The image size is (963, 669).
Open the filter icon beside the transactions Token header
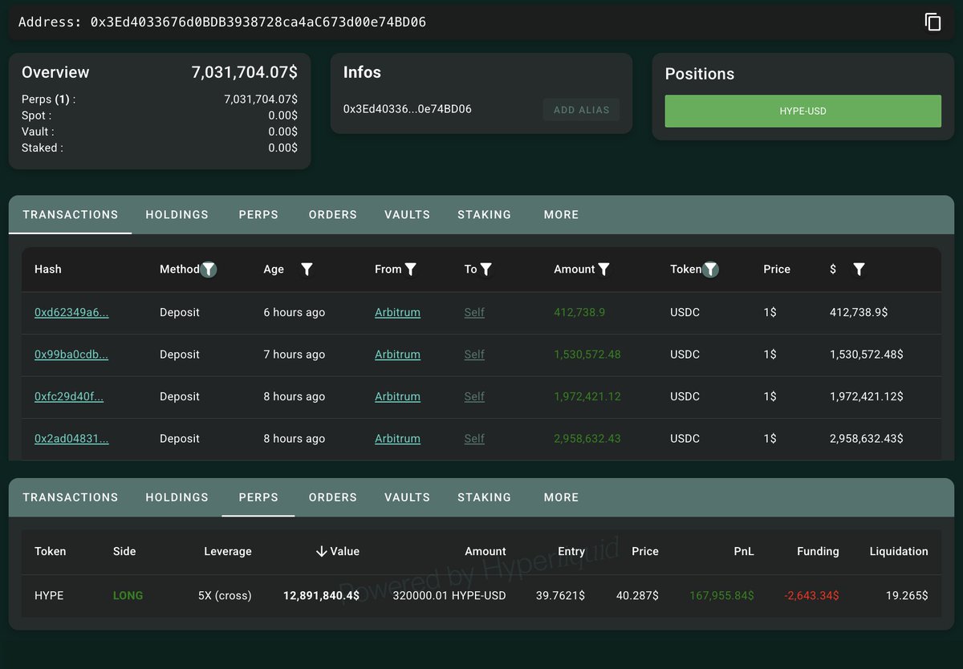[710, 270]
